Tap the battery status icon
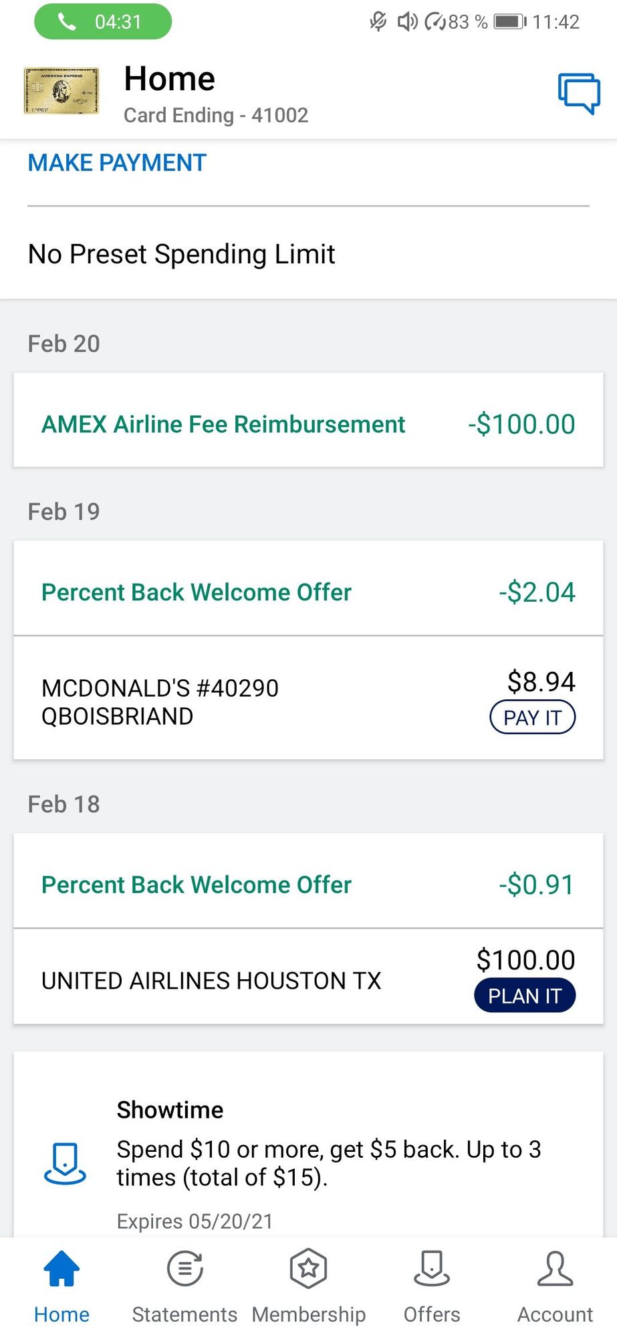The width and height of the screenshot is (617, 1337). [510, 22]
